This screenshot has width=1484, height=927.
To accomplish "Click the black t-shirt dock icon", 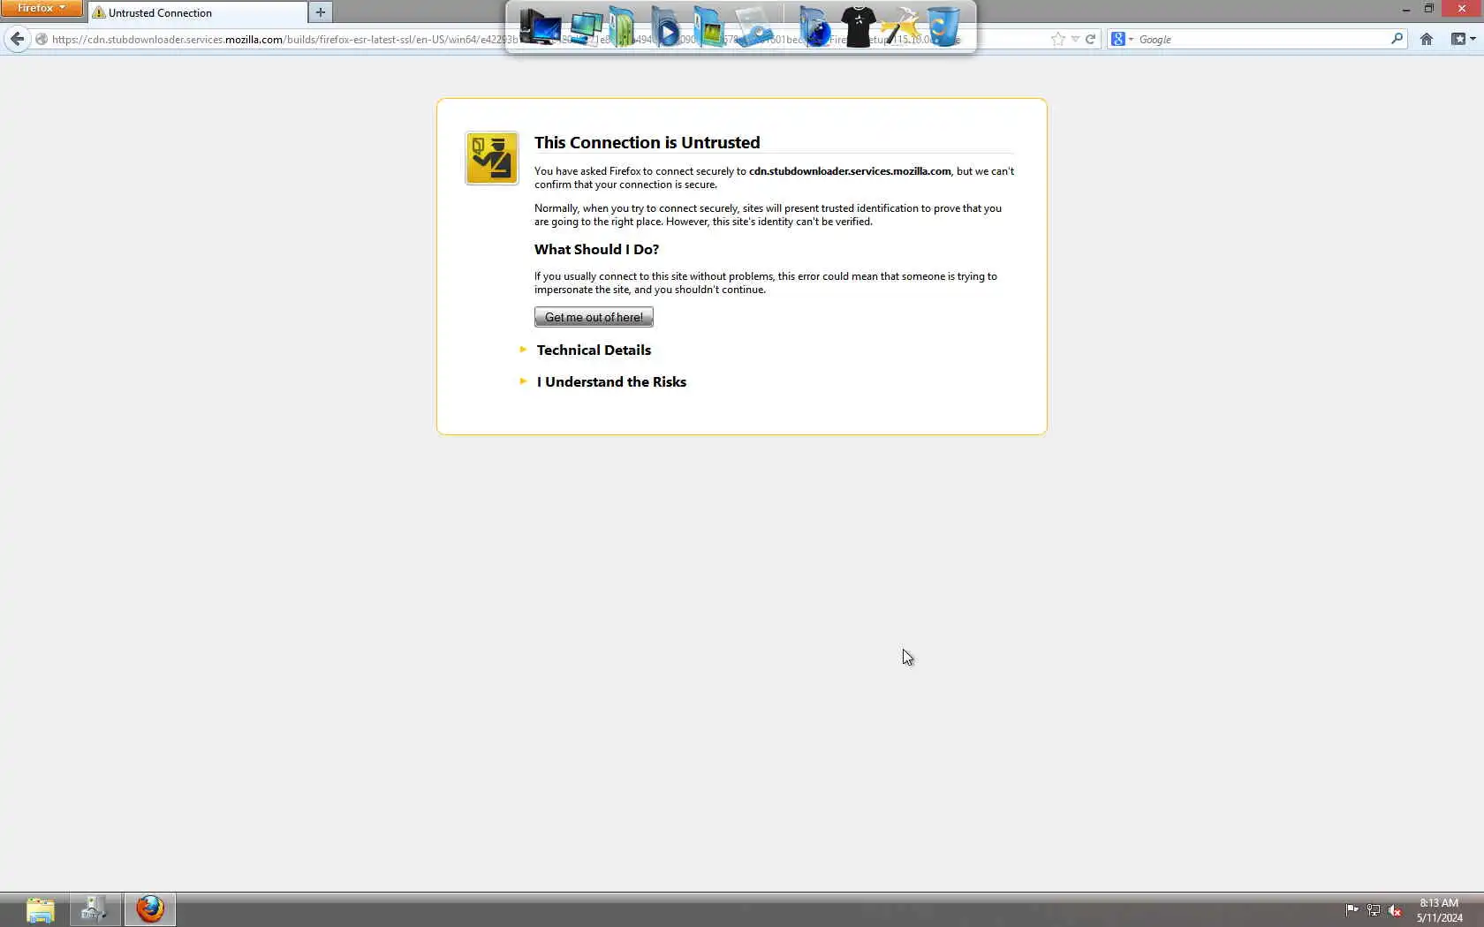I will point(858,27).
